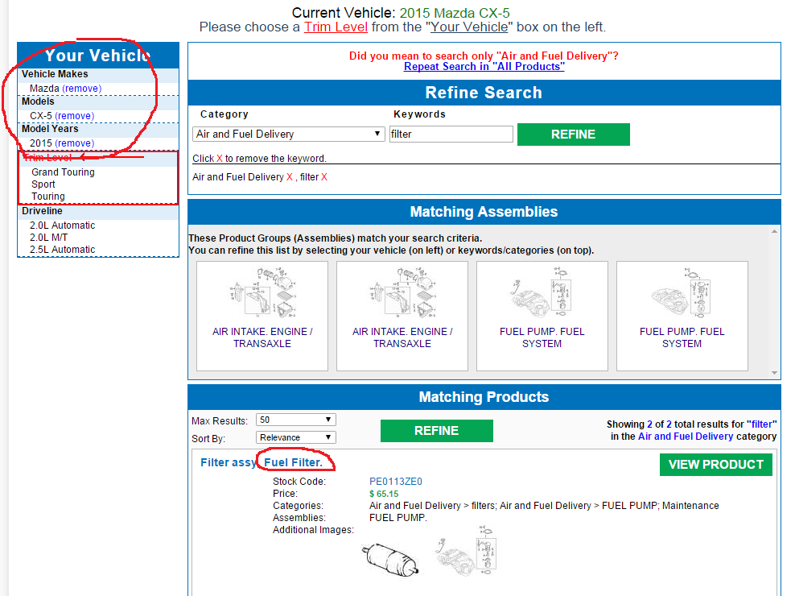Choose the Sport trim level
This screenshot has width=795, height=596.
(43, 184)
